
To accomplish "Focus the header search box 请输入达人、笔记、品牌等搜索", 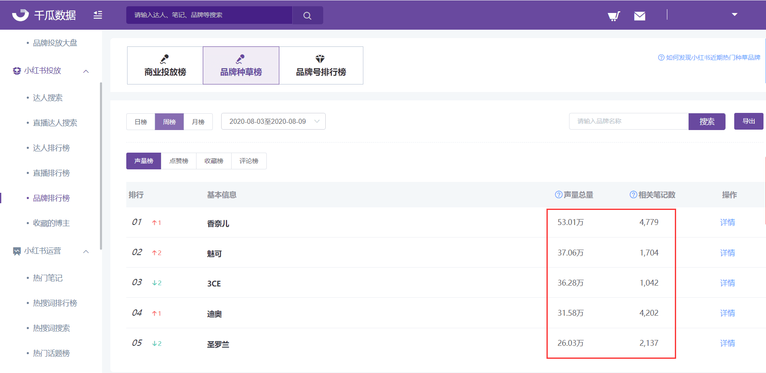I will (209, 15).
